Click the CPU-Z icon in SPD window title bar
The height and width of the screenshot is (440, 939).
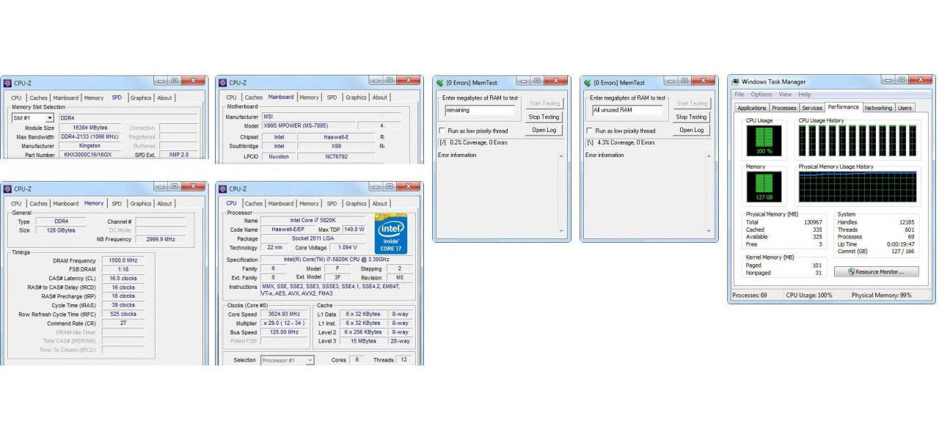click(x=7, y=83)
